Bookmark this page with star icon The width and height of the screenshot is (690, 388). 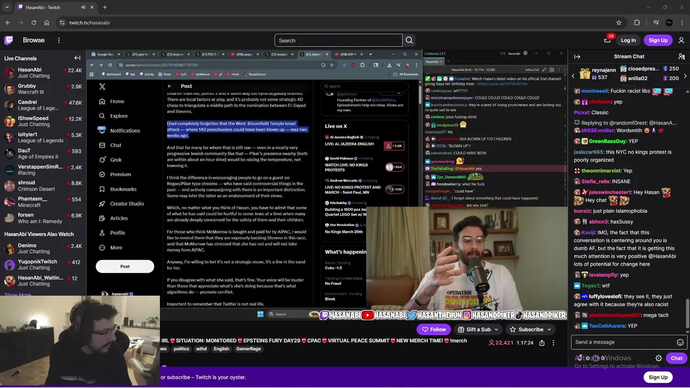click(619, 23)
